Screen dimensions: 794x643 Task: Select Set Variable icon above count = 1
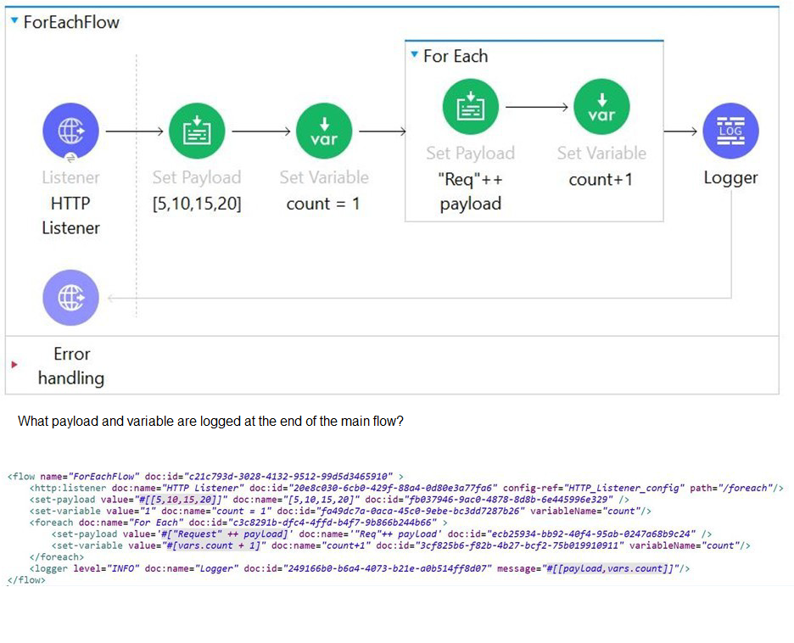pos(324,131)
